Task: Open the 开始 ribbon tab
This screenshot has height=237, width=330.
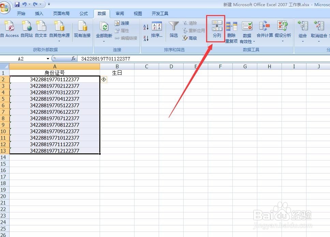Action: 21,13
